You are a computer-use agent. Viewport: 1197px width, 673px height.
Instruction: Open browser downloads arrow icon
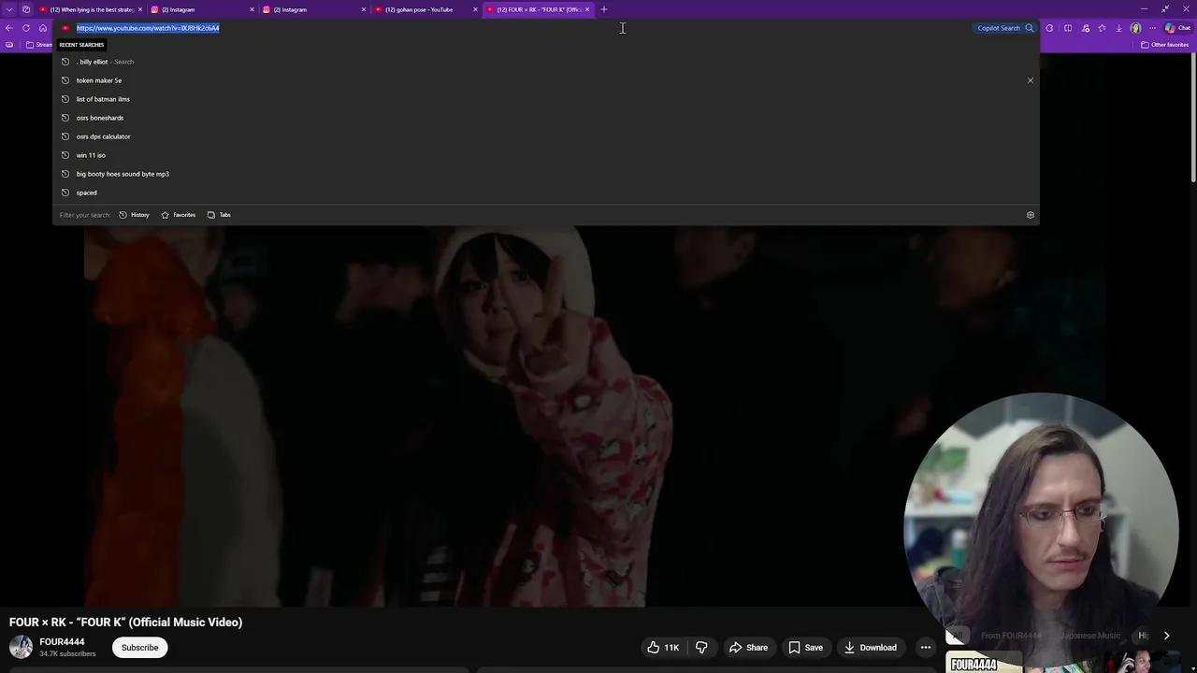click(x=1118, y=28)
